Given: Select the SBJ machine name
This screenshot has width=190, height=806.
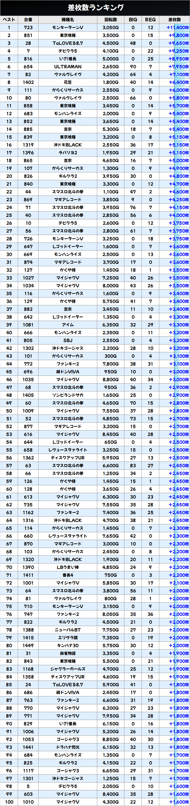Looking at the screenshot, I should pos(68,341).
